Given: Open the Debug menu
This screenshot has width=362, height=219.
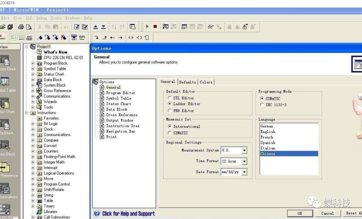Looking at the screenshot, I should (42, 18).
